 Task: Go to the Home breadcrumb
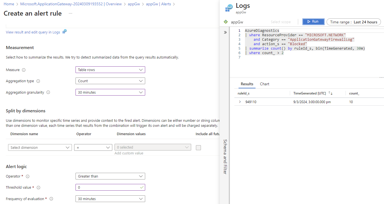pos(9,4)
